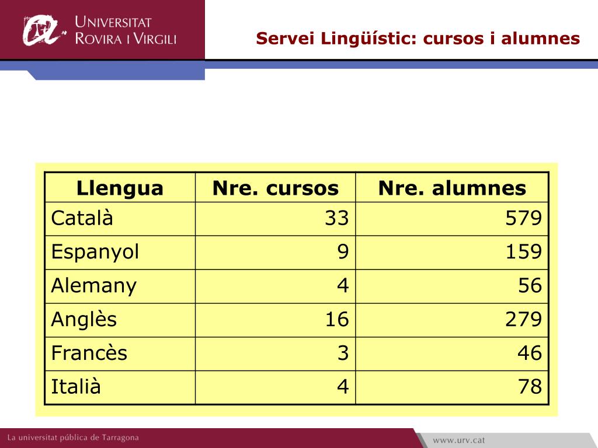598x448 pixels.
Task: Click the 279 alumnes cell
Action: click(452, 320)
